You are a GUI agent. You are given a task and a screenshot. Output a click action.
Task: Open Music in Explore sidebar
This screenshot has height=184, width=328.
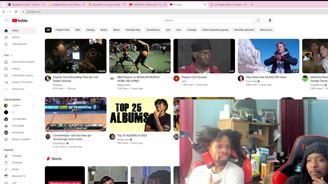[19, 169]
